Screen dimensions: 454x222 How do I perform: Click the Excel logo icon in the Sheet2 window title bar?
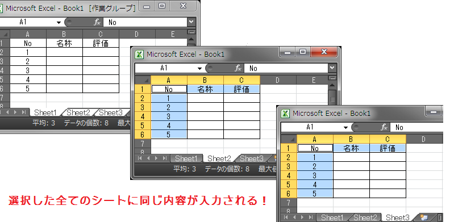coord(140,55)
